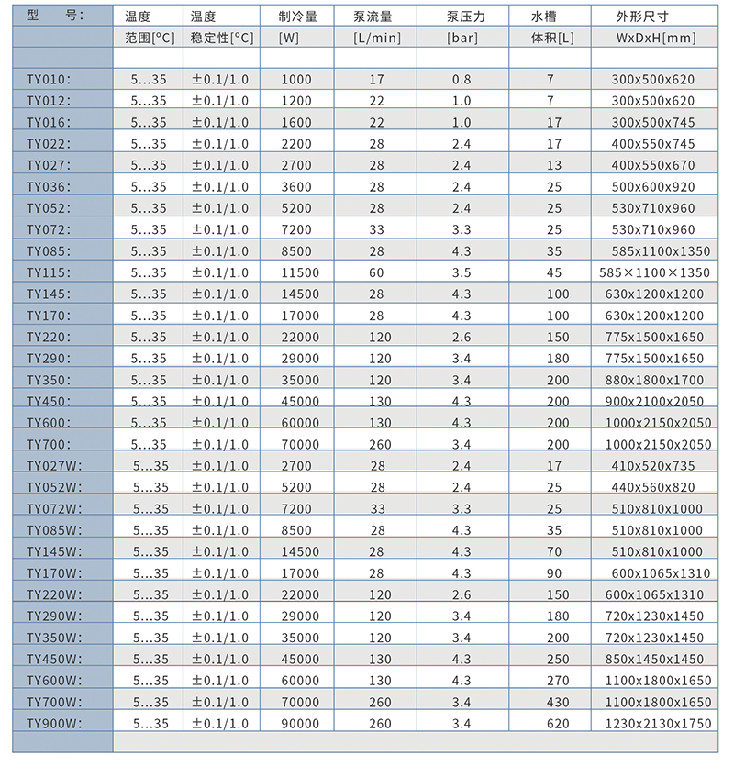The image size is (734, 766).
Task: Click the 440x560x820 dimensions cell
Action: pyautogui.click(x=653, y=487)
